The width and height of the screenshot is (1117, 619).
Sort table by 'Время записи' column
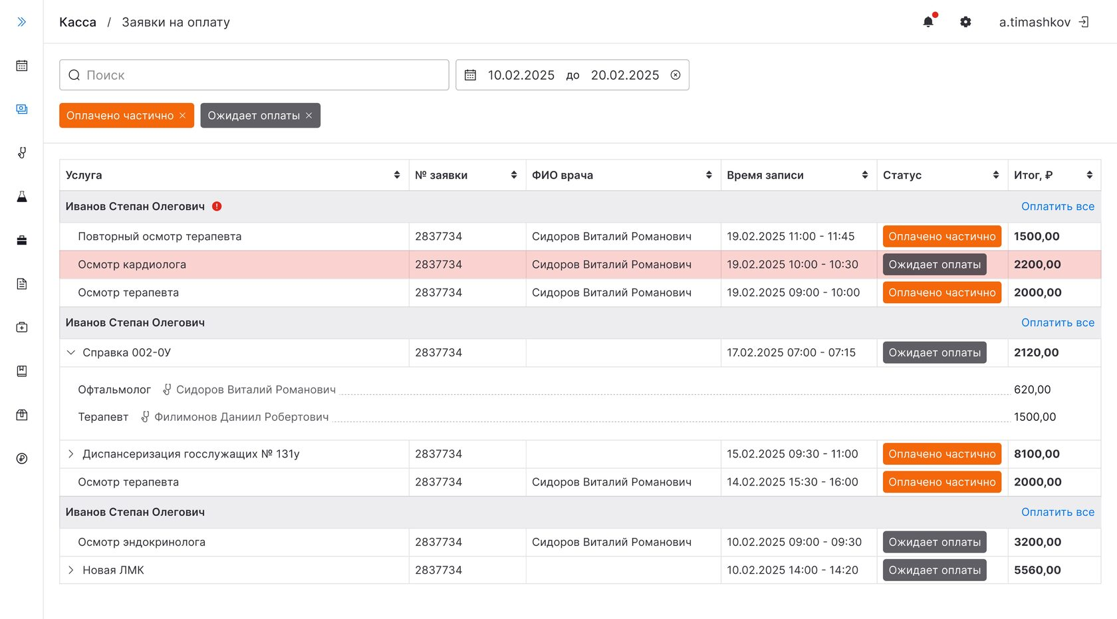coord(864,175)
